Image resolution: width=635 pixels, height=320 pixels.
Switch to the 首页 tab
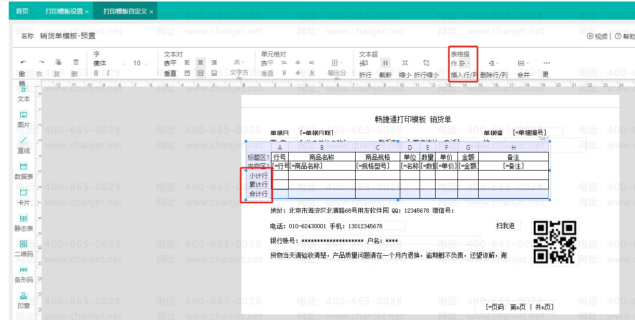22,11
